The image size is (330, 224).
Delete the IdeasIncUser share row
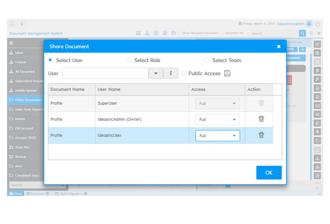tap(261, 135)
